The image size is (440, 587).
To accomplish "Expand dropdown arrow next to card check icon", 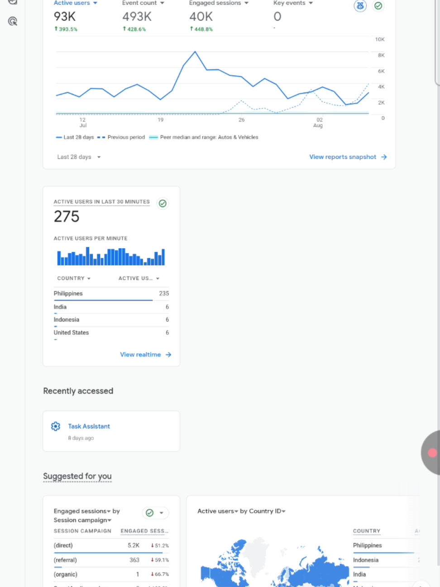I will pyautogui.click(x=162, y=513).
